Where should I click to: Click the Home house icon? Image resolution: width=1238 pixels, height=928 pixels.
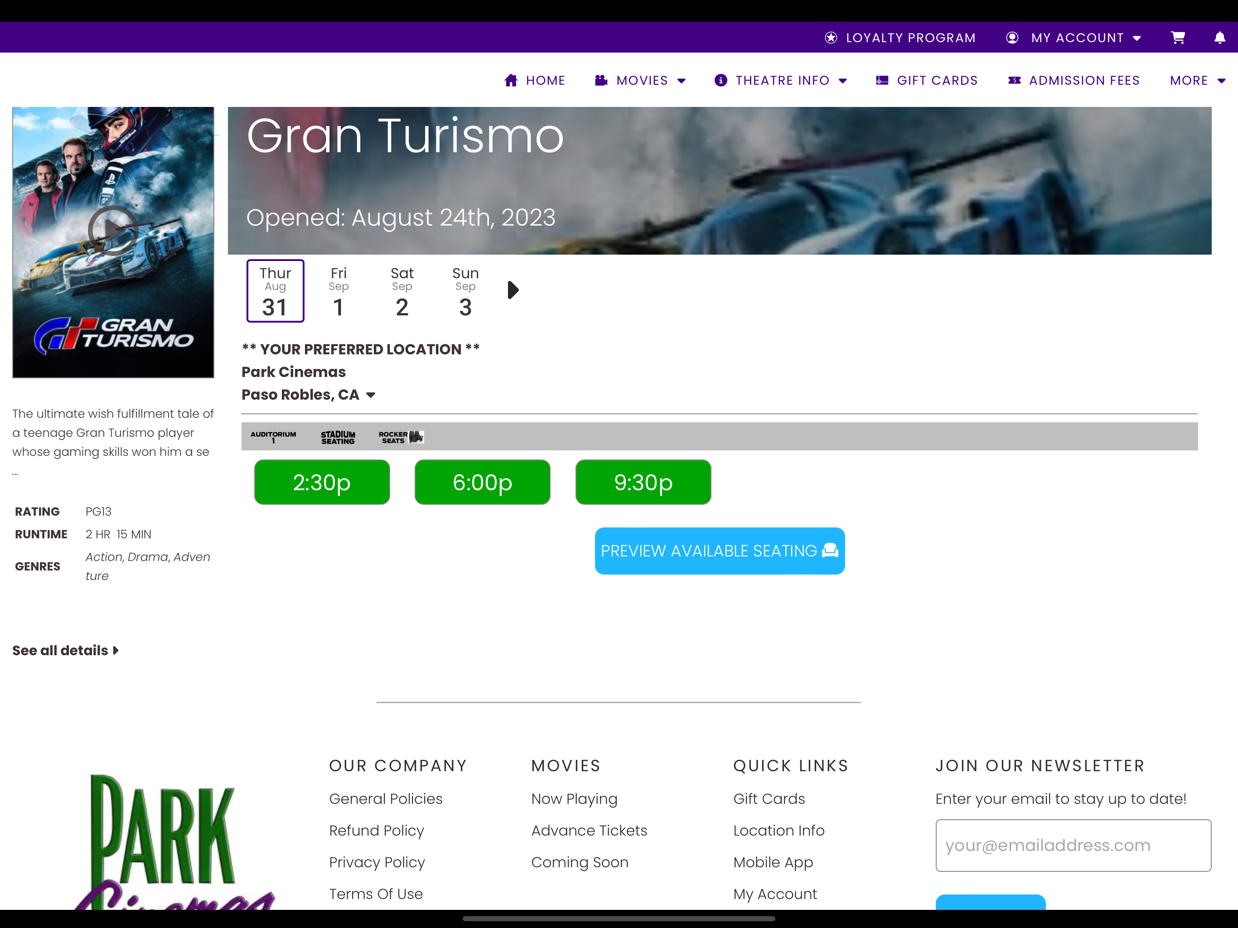[511, 81]
